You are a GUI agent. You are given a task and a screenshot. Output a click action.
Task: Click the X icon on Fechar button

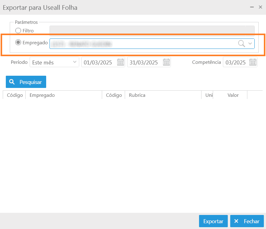pyautogui.click(x=236, y=221)
